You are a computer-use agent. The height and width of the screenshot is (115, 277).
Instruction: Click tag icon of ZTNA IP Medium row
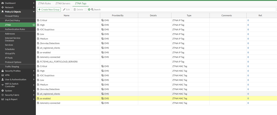[x=38, y=39]
